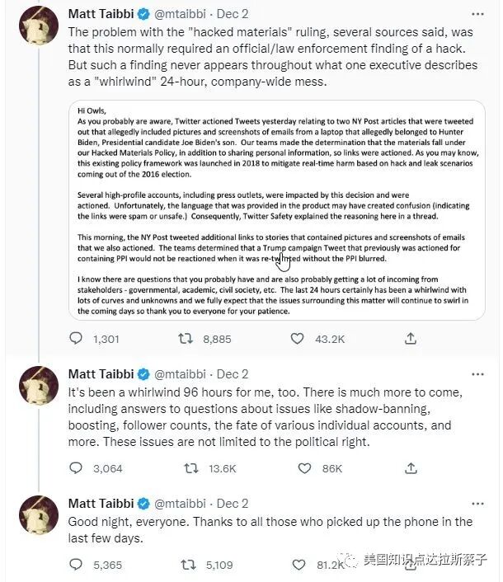Retweet the tweet with 8,885 retweets

[188, 338]
